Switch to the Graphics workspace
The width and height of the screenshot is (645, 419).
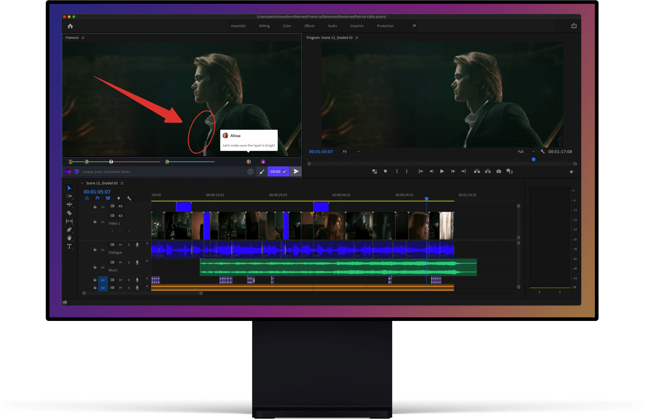[357, 26]
